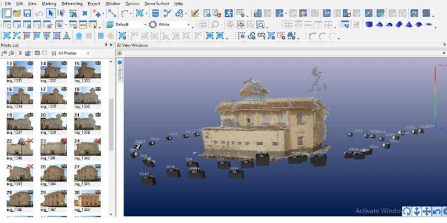
Task: Click the color scale bar in 3D view
Action: [x=435, y=96]
